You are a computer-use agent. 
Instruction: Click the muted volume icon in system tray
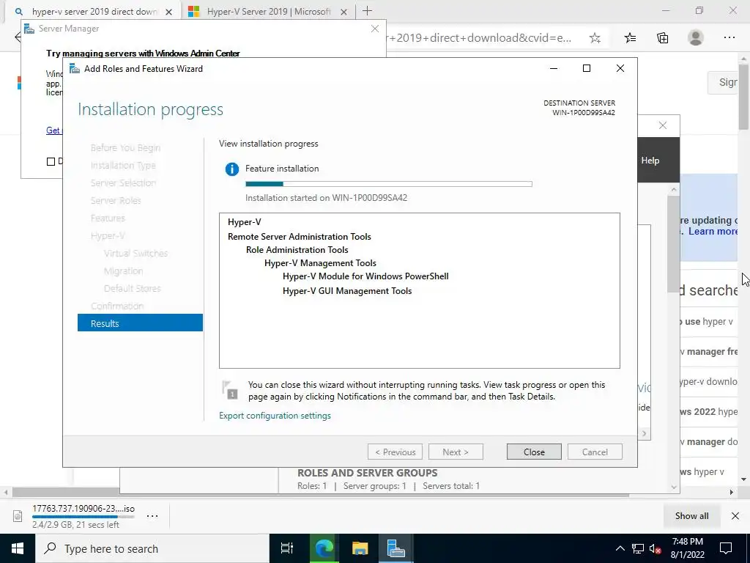pyautogui.click(x=656, y=548)
